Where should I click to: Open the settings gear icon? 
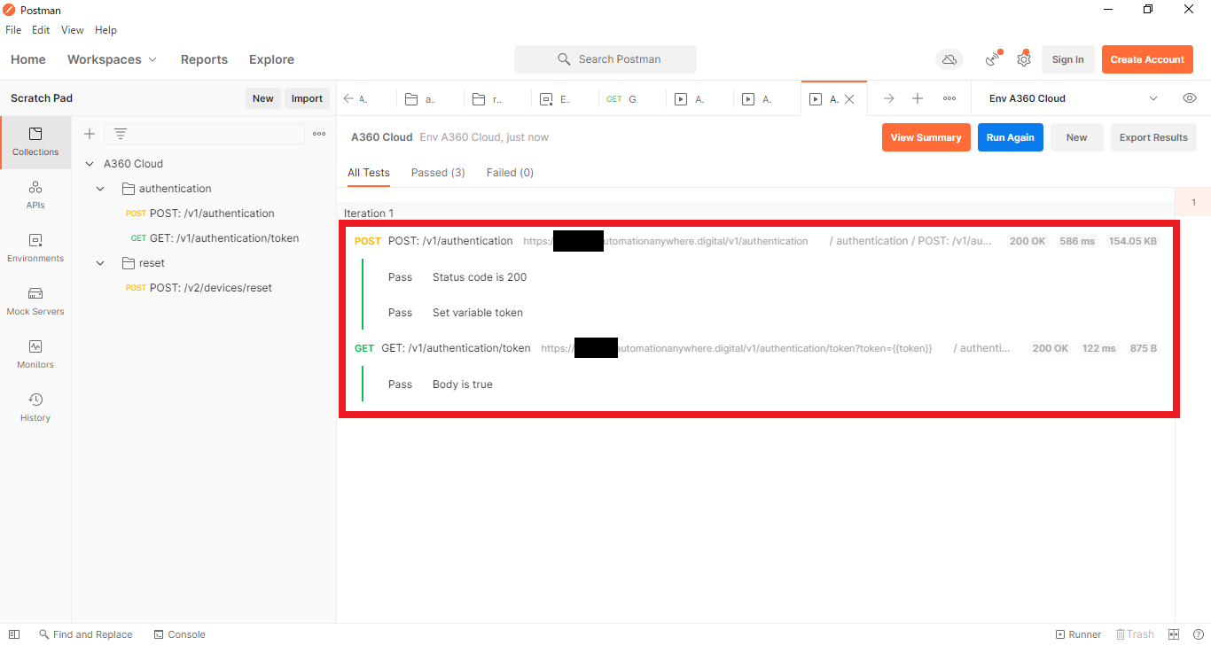[x=1024, y=59]
